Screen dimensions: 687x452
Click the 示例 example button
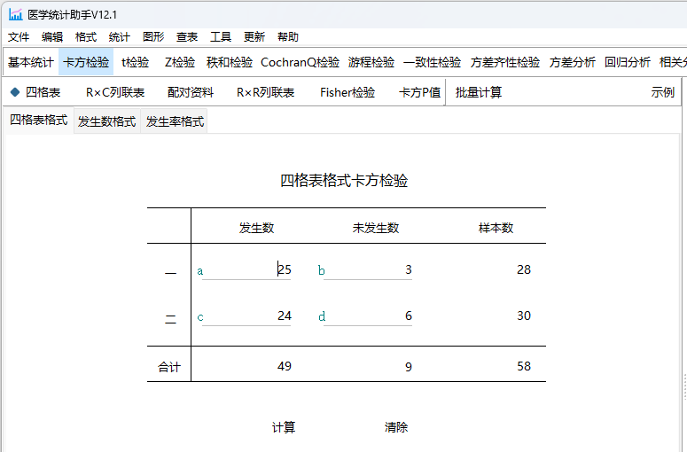coord(662,92)
